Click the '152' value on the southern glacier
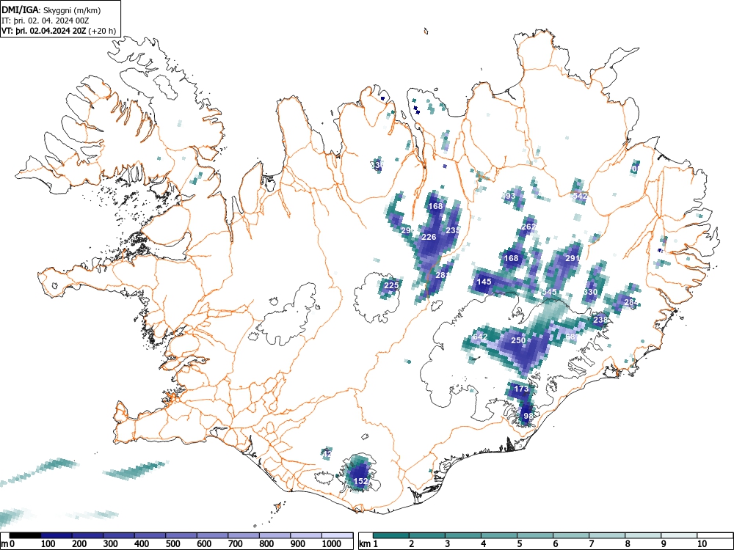This screenshot has height=550, width=734. point(360,481)
